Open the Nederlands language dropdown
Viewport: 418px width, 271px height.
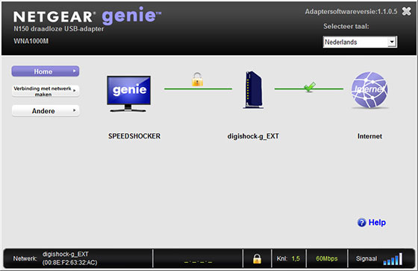[x=360, y=42]
